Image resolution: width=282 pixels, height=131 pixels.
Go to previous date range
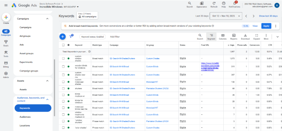[246, 16]
